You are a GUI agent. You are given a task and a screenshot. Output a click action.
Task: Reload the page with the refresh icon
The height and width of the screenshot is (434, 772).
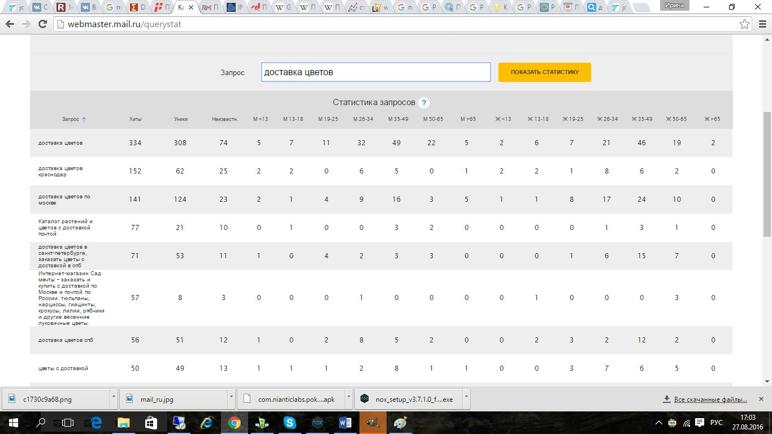[42, 24]
